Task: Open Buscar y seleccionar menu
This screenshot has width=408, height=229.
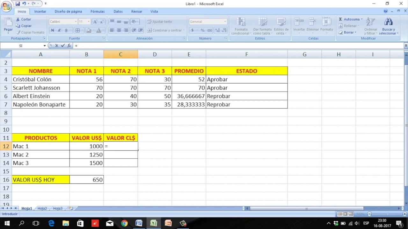Action: 388,26
